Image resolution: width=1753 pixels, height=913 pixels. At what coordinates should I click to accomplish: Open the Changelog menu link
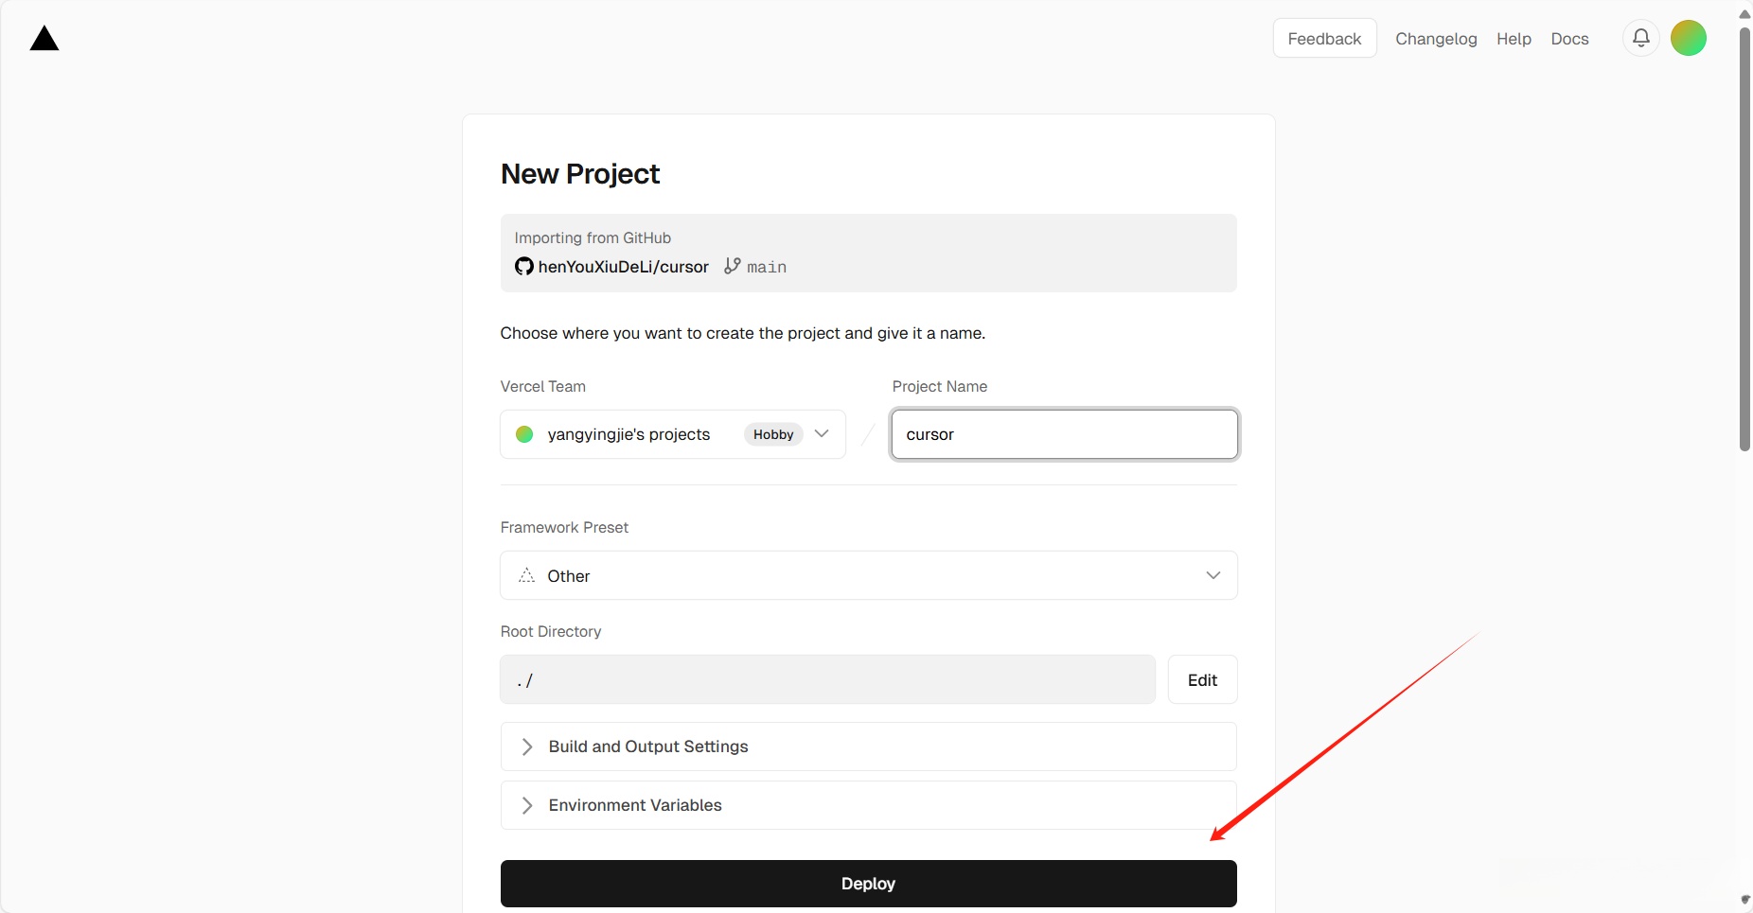coord(1435,39)
